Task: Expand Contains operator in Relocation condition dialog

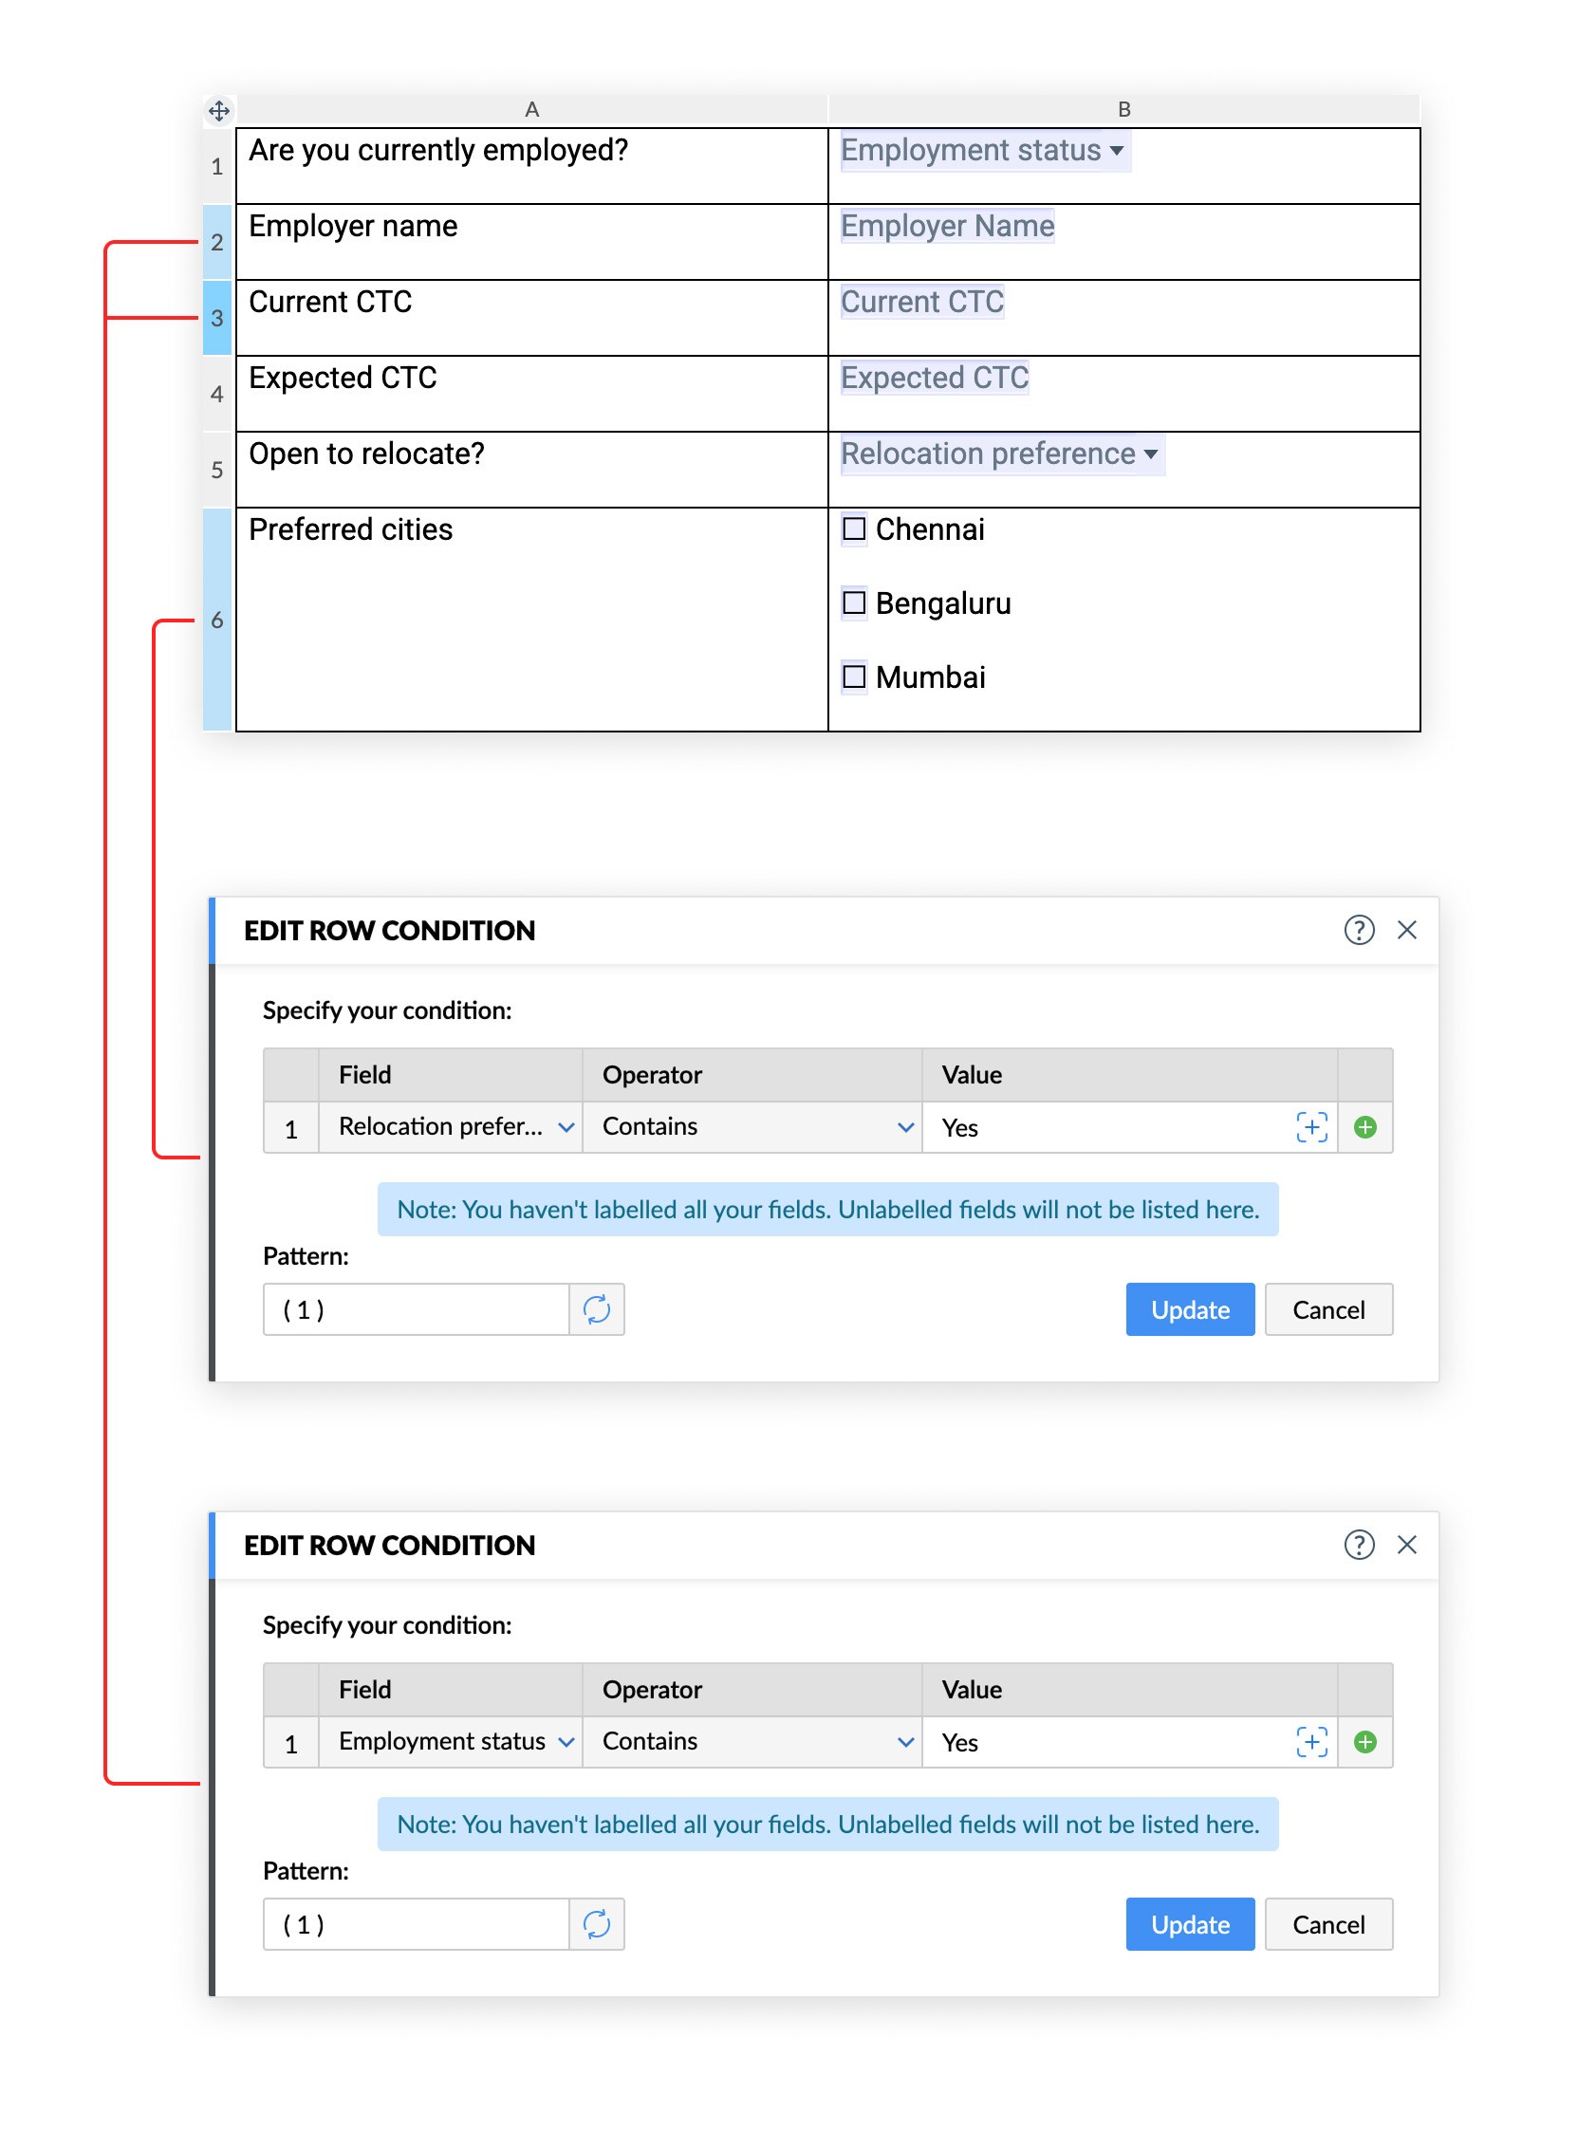Action: (x=752, y=1127)
